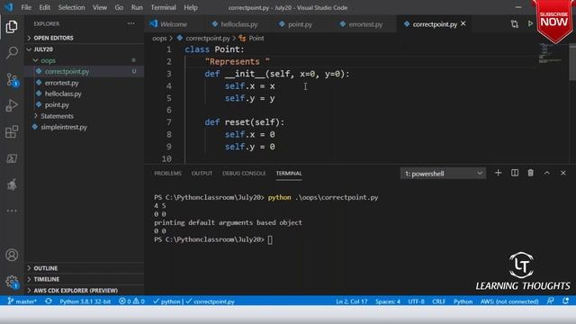Image resolution: width=576 pixels, height=324 pixels.
Task: Click AWS: (not connected) status item
Action: 509,301
